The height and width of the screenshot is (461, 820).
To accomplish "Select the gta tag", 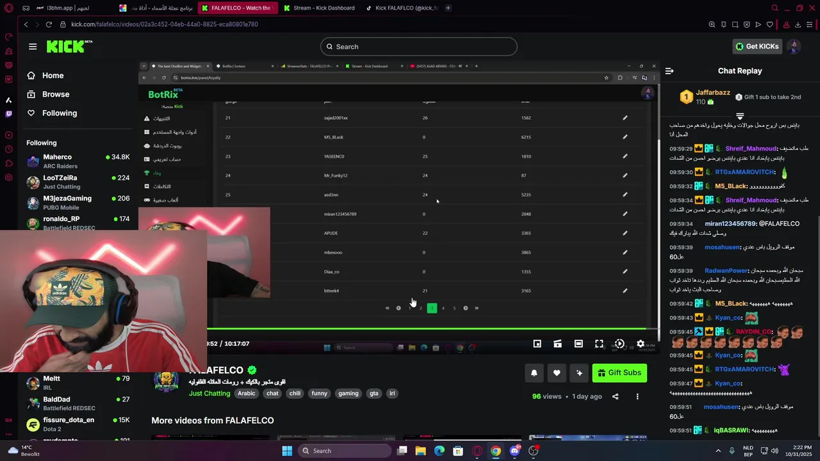I will coord(374,394).
